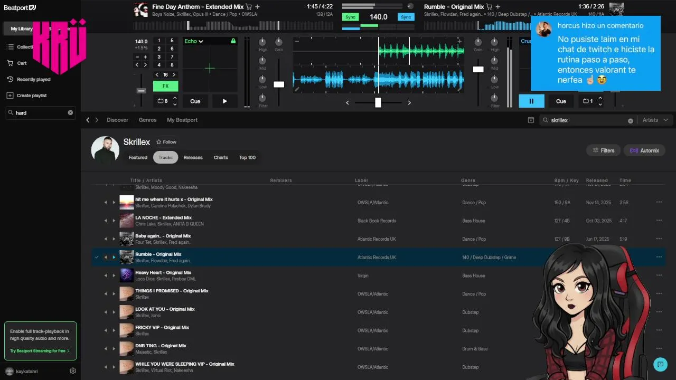676x380 pixels.
Task: Follow Skrillex
Action: (x=166, y=142)
